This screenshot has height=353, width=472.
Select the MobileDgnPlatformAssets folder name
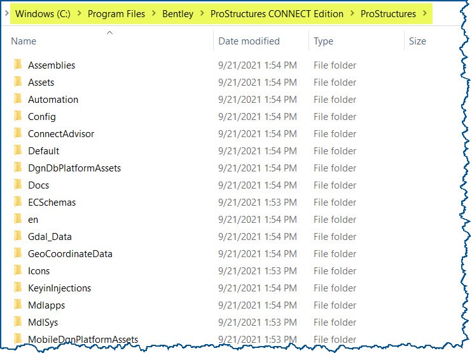click(83, 339)
